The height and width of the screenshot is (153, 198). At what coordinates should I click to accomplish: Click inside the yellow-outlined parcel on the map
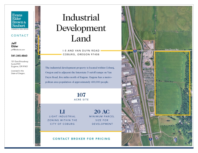point(172,83)
